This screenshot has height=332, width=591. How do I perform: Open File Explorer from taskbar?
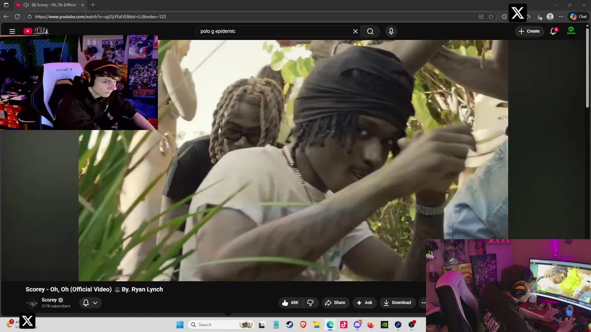tap(317, 325)
